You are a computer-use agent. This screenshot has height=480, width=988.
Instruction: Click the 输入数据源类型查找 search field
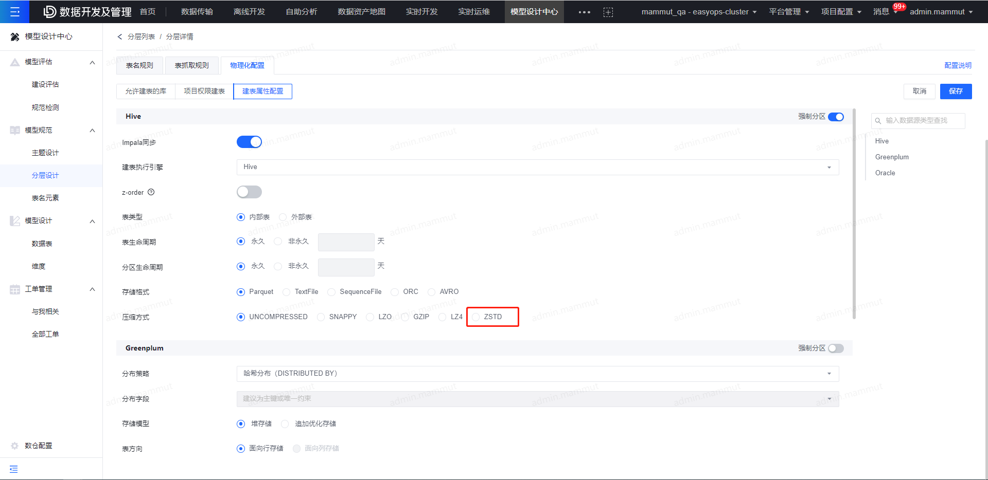pos(918,121)
